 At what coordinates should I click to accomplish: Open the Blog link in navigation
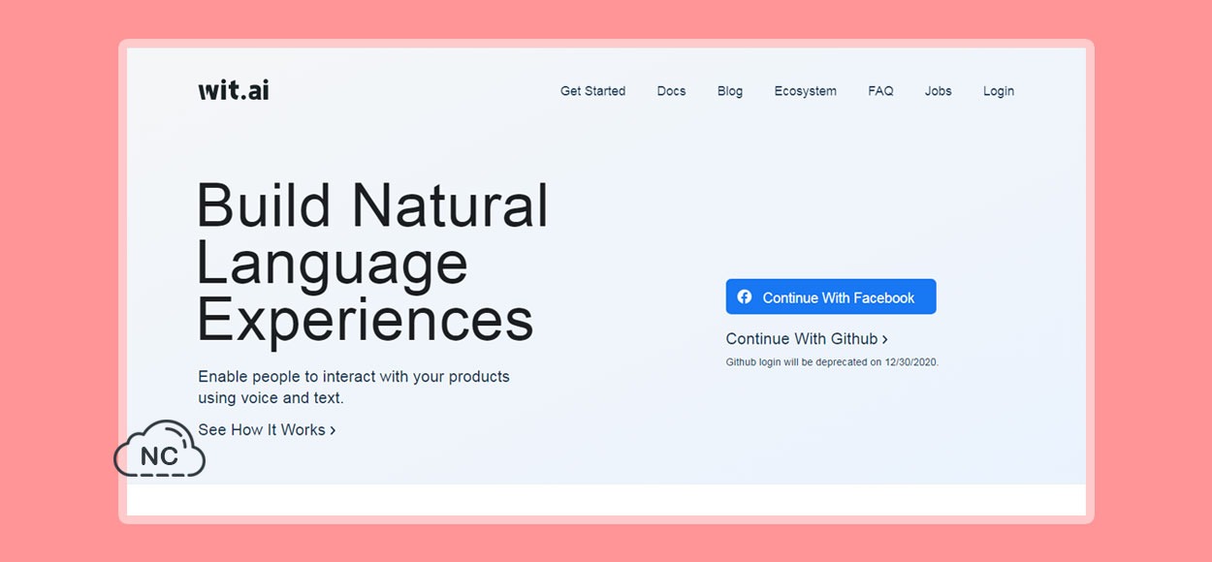730,91
